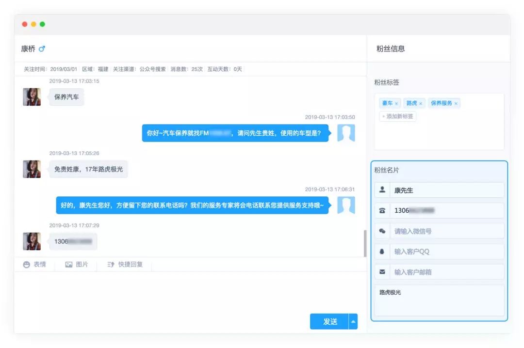Delete the 保养服务 tag

click(456, 104)
